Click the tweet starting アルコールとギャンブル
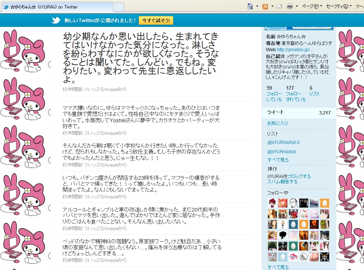This screenshot has width=364, height=270. point(141,215)
